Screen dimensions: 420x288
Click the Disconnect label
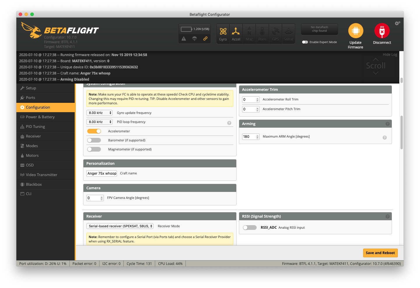coord(382,43)
